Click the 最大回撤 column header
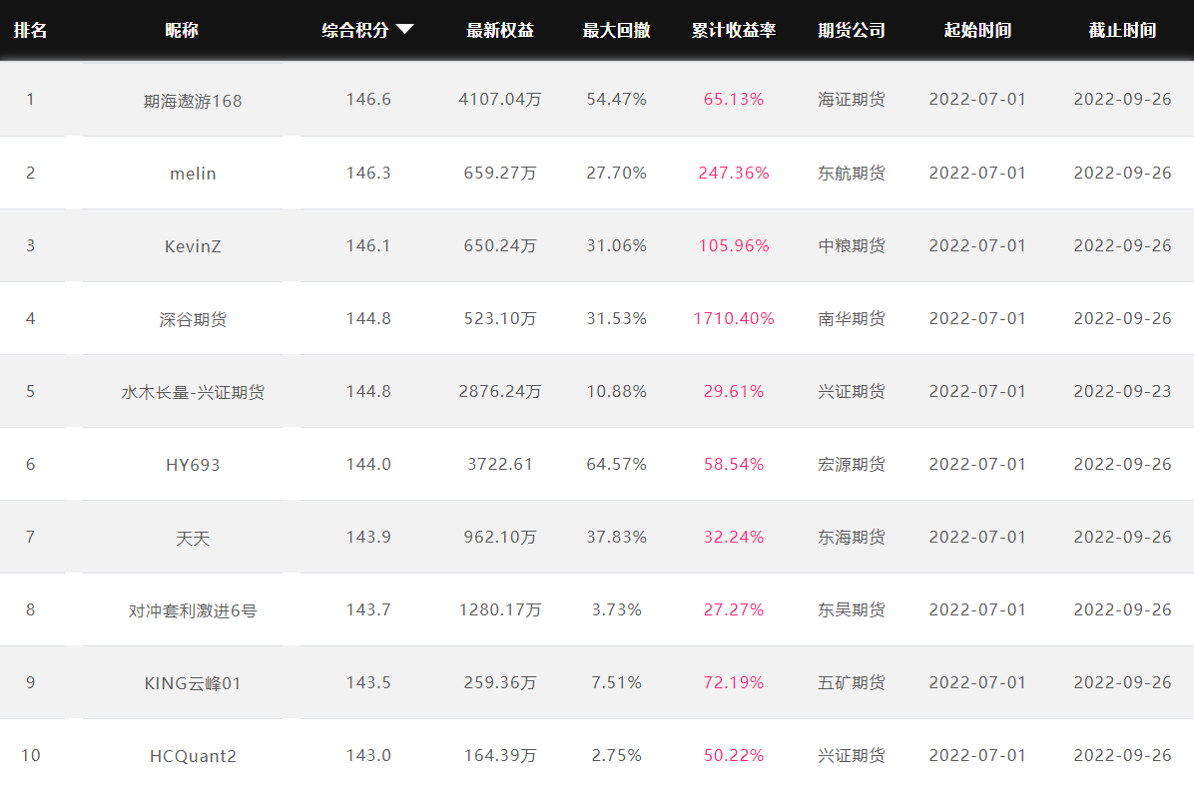Image resolution: width=1194 pixels, height=788 pixels. click(617, 30)
